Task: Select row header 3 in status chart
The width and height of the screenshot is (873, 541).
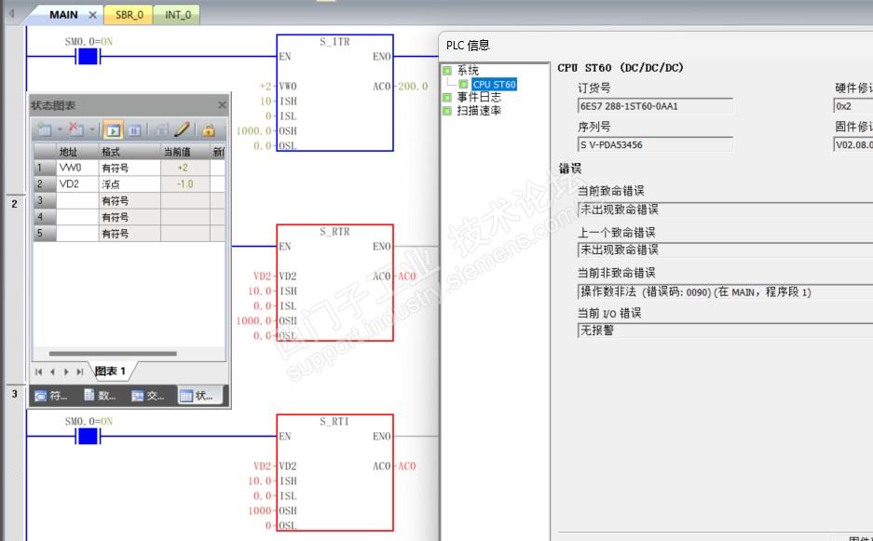Action: click(x=45, y=200)
